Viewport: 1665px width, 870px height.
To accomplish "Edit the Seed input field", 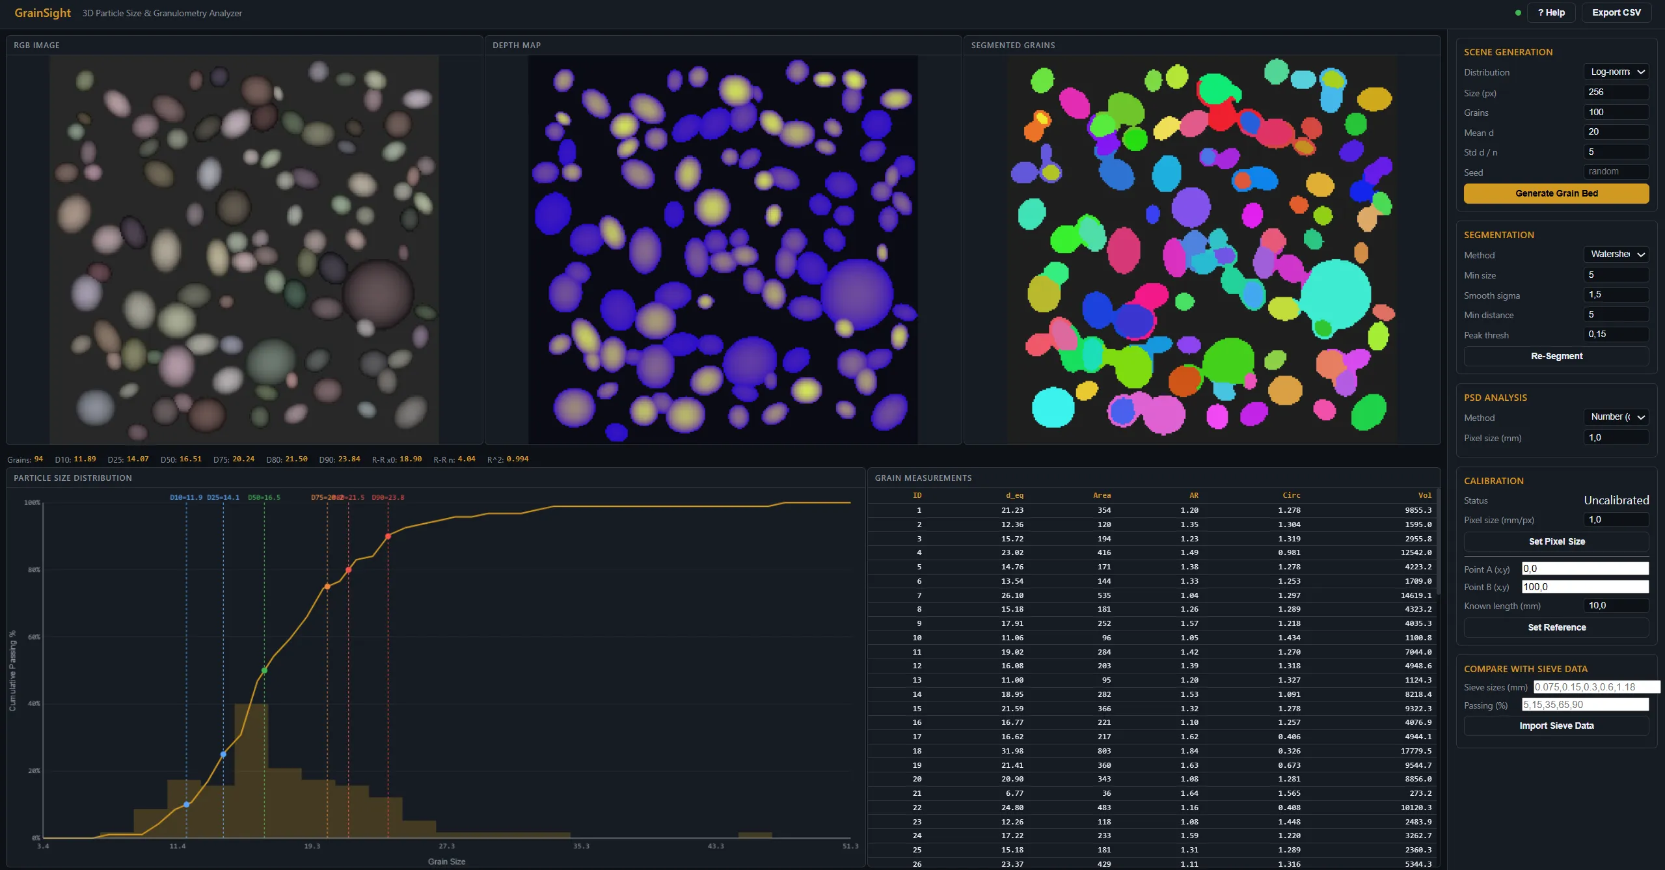I will (x=1616, y=171).
